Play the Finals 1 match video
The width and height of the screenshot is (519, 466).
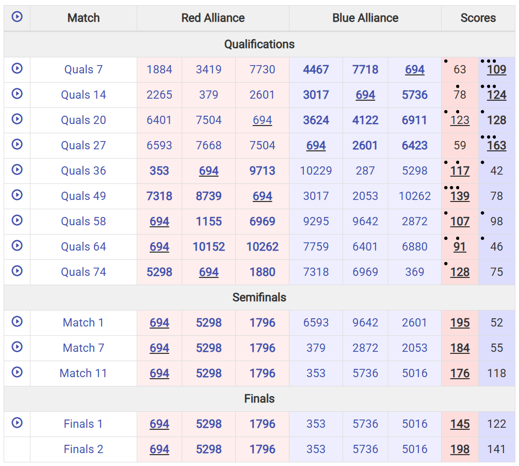(17, 423)
